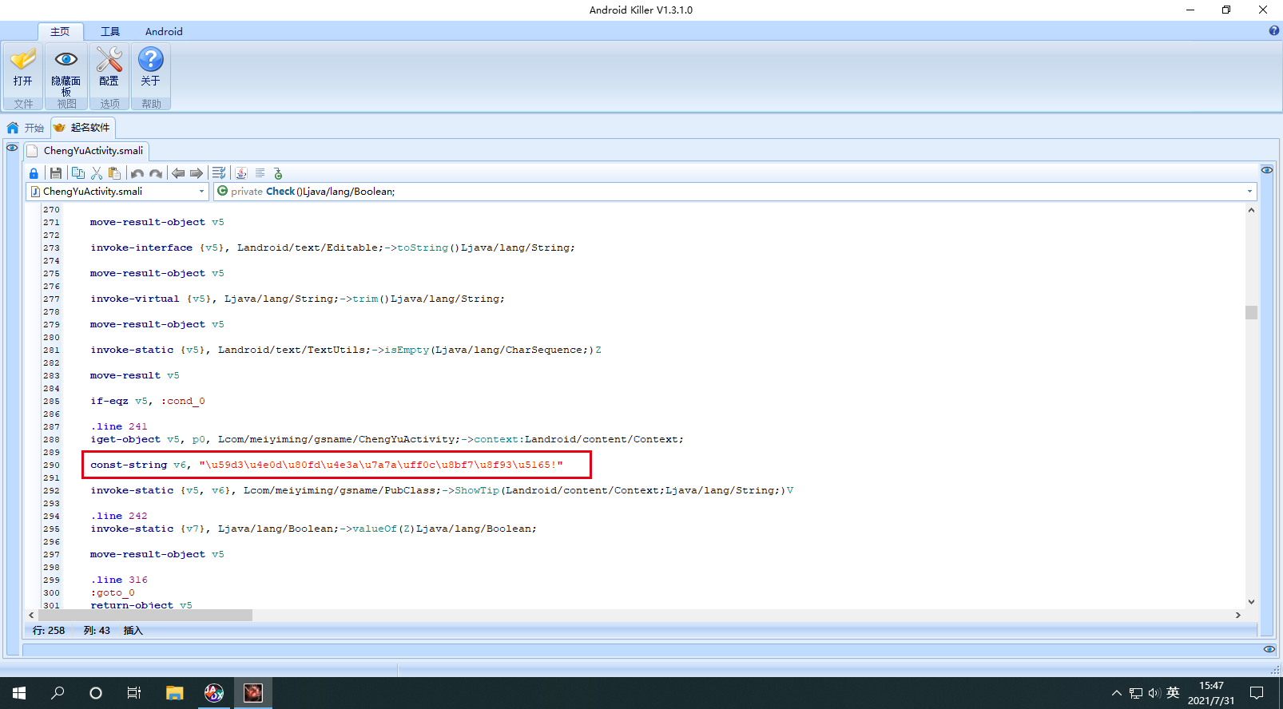The image size is (1283, 709).
Task: Open Cortana circle on the taskbar
Action: 96,693
